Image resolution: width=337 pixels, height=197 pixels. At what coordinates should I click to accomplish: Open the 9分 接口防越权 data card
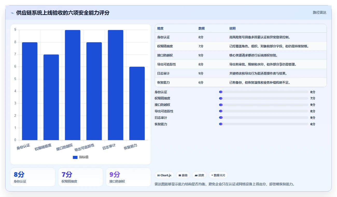click(128, 177)
